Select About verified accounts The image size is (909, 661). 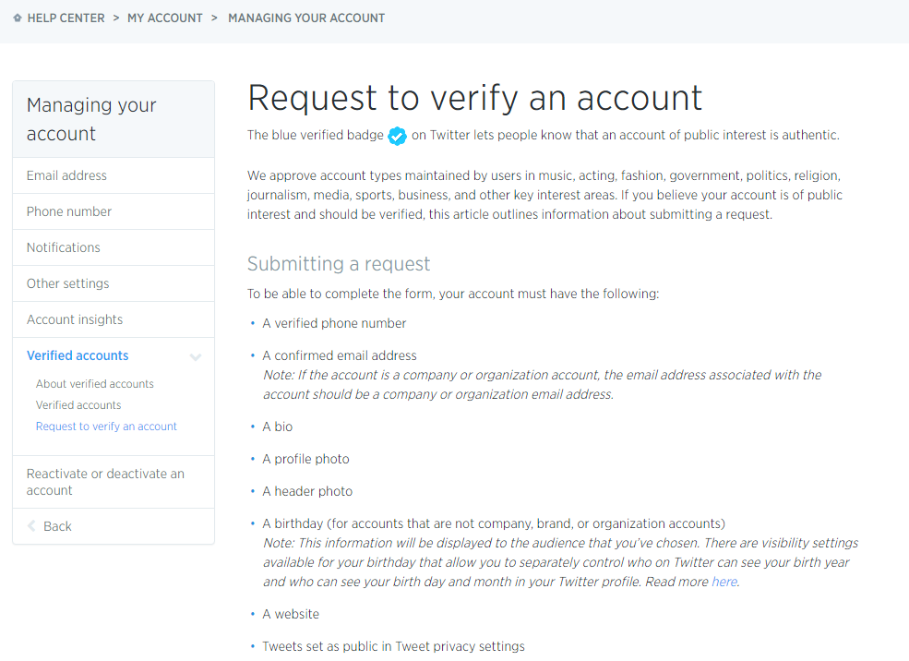[x=94, y=383]
